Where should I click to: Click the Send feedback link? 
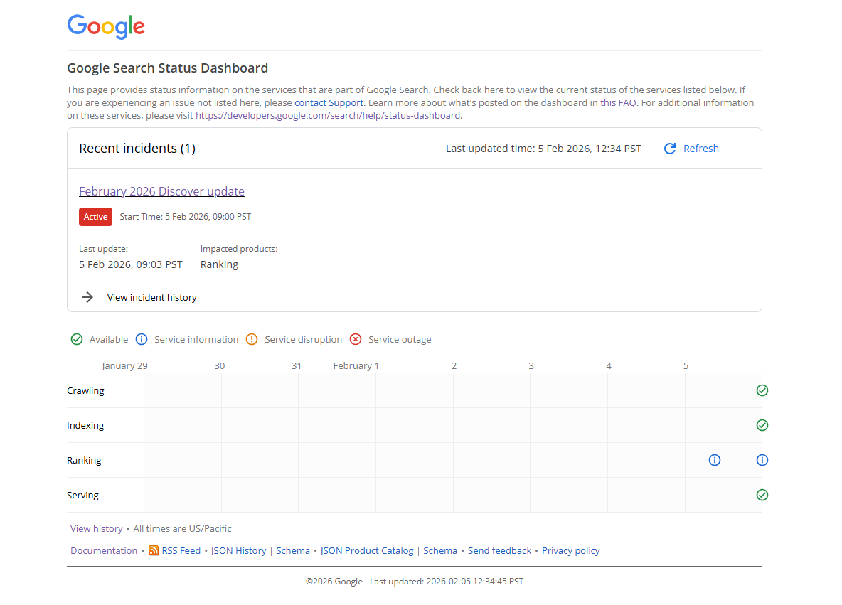tap(499, 550)
